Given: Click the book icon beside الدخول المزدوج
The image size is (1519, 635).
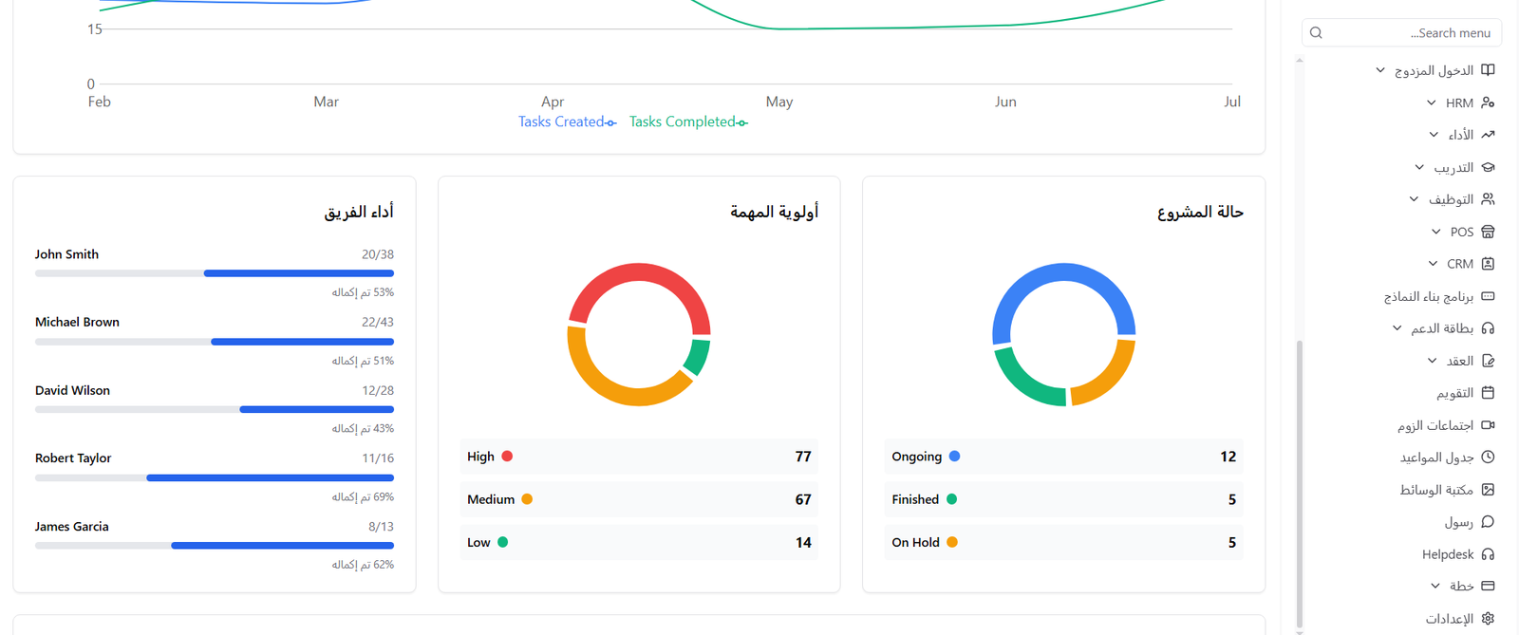Looking at the screenshot, I should click(1488, 70).
